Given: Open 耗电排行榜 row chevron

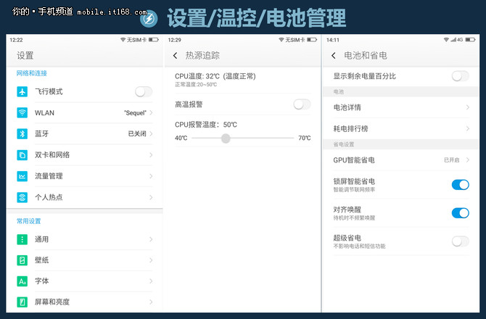Looking at the screenshot, I should (x=467, y=128).
